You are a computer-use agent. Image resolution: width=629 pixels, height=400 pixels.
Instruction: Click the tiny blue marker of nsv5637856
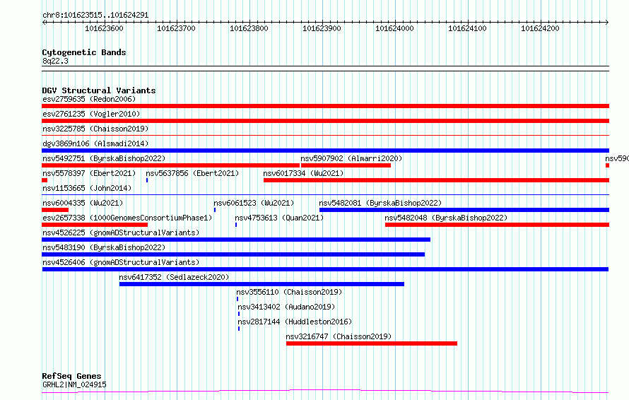(x=147, y=180)
